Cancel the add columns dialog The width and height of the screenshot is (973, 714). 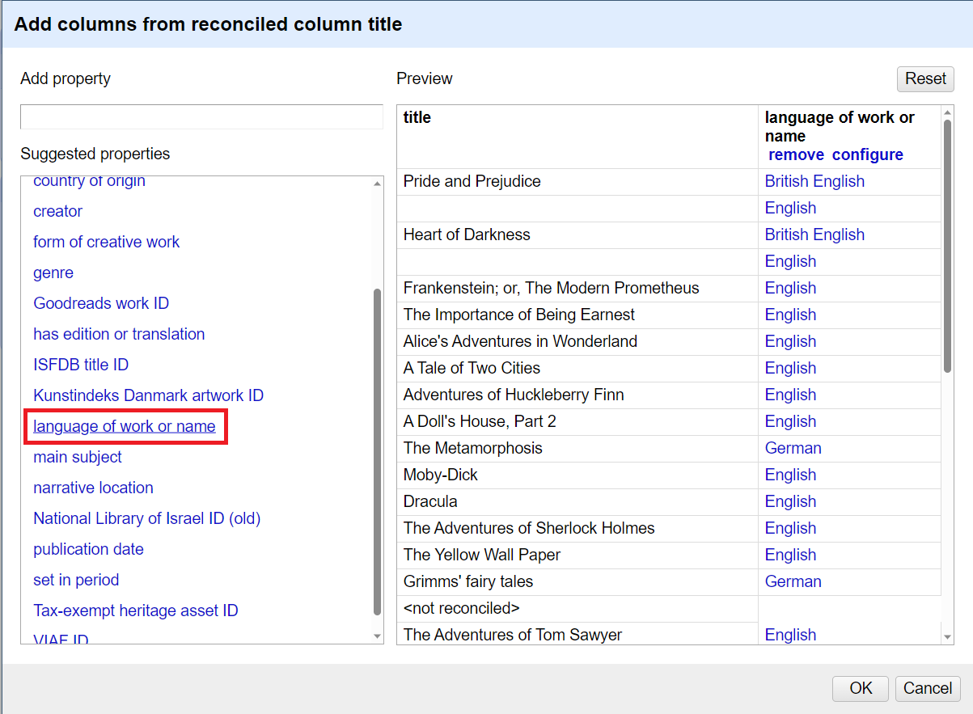927,688
